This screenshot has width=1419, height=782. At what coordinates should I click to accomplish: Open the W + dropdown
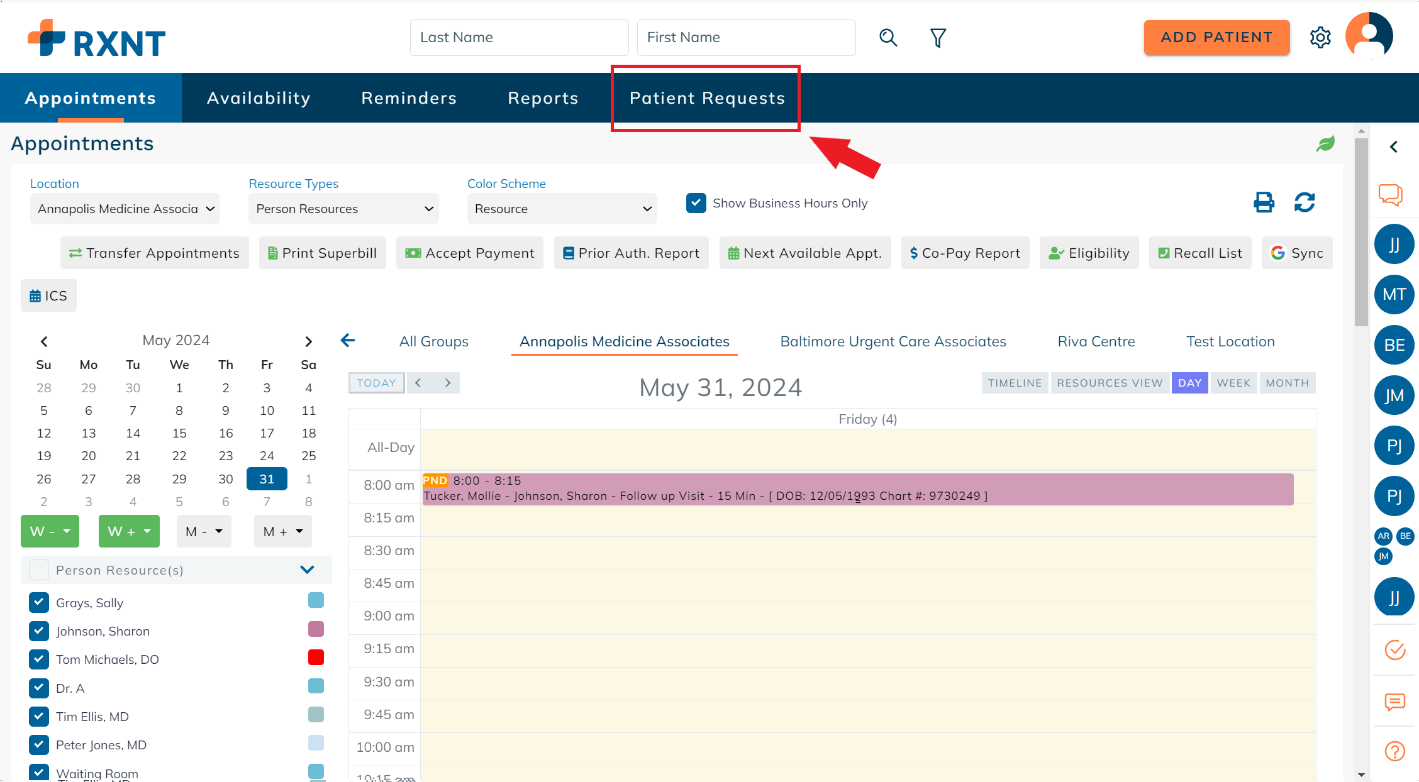129,531
